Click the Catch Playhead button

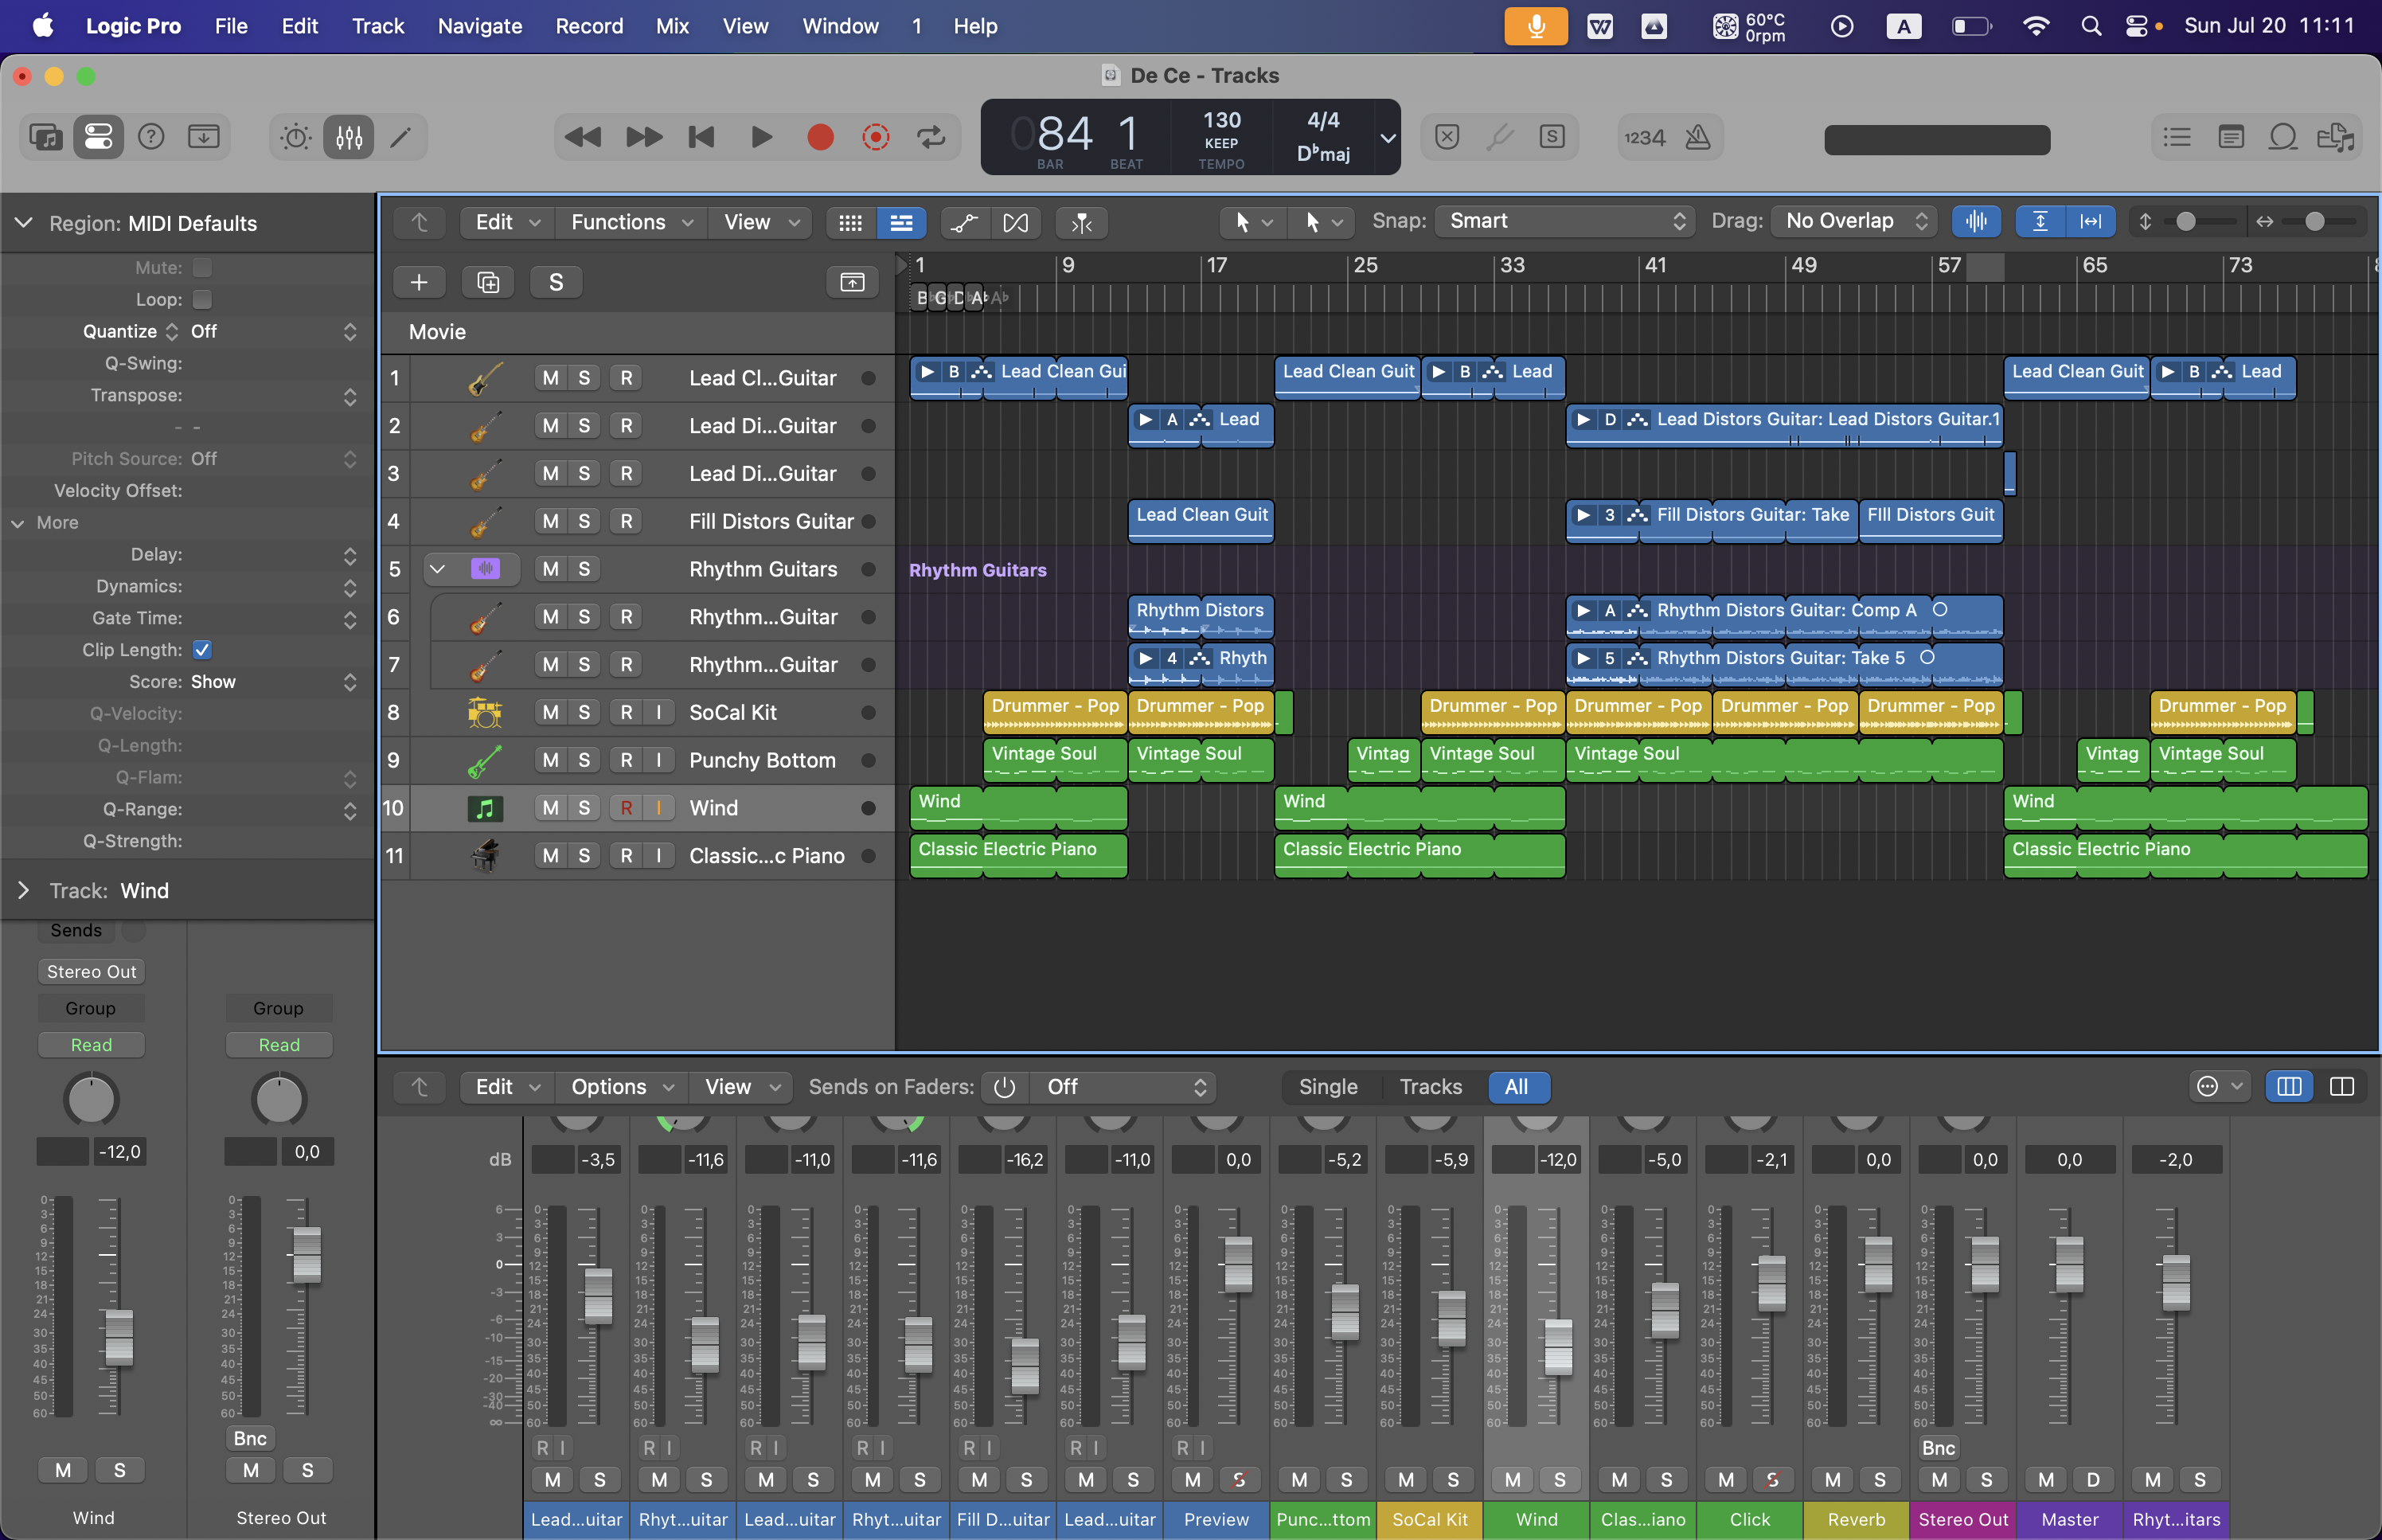(1082, 223)
